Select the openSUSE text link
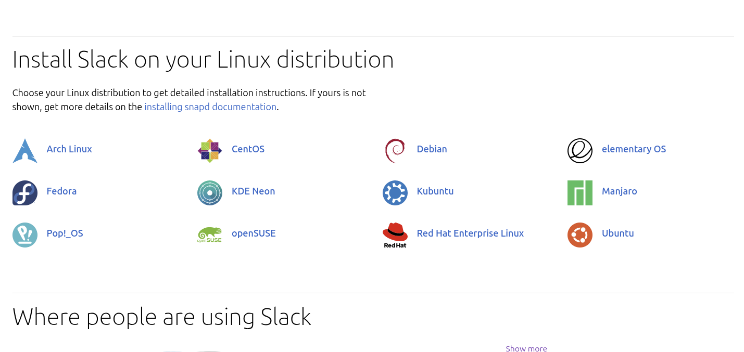This screenshot has height=352, width=744. [254, 233]
